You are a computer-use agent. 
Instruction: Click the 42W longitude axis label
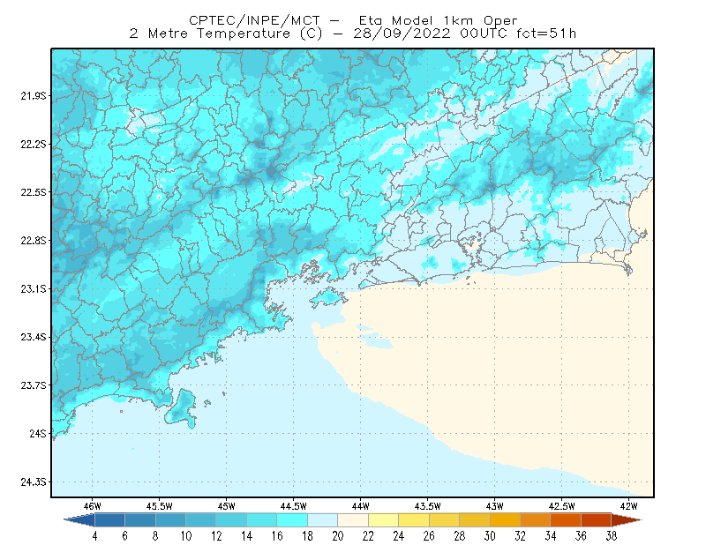[628, 506]
